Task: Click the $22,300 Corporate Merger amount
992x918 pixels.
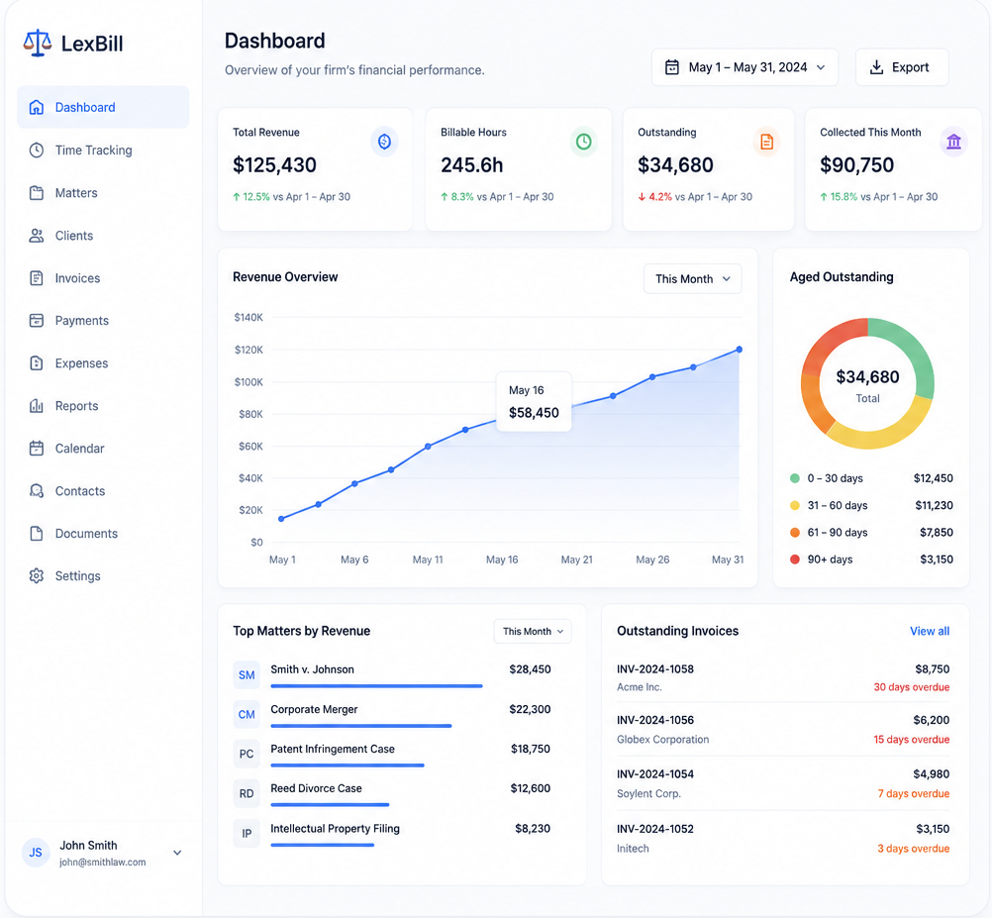Action: (530, 709)
